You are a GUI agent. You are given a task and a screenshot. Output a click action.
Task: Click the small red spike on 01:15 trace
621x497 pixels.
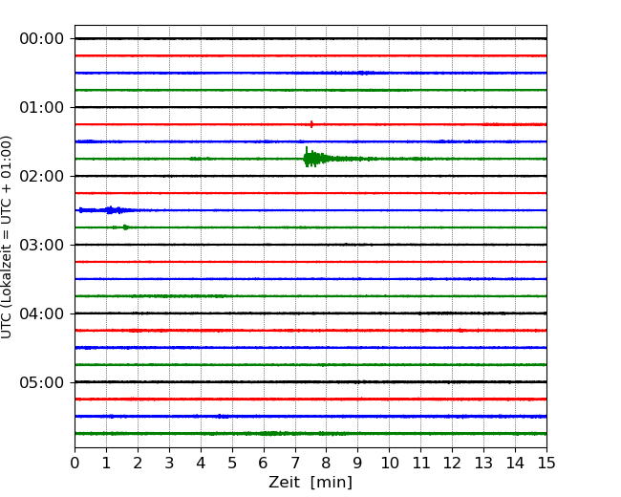pos(311,123)
